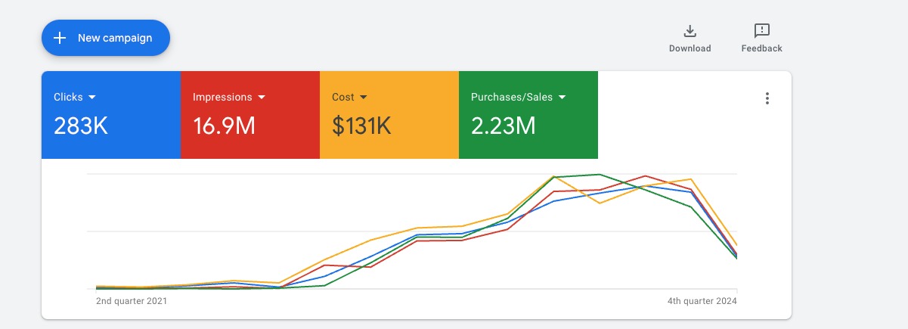Screen dimensions: 908x329
Task: Click the Feedback speech bubble icon
Action: (x=761, y=31)
